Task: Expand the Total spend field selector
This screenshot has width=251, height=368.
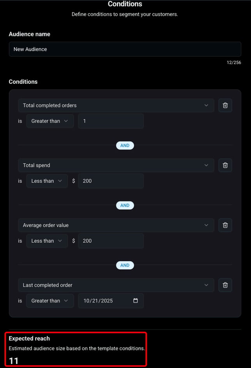Action: point(116,165)
